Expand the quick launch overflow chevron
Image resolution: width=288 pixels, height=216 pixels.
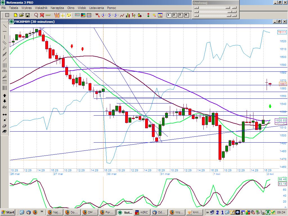pyautogui.click(x=42, y=212)
